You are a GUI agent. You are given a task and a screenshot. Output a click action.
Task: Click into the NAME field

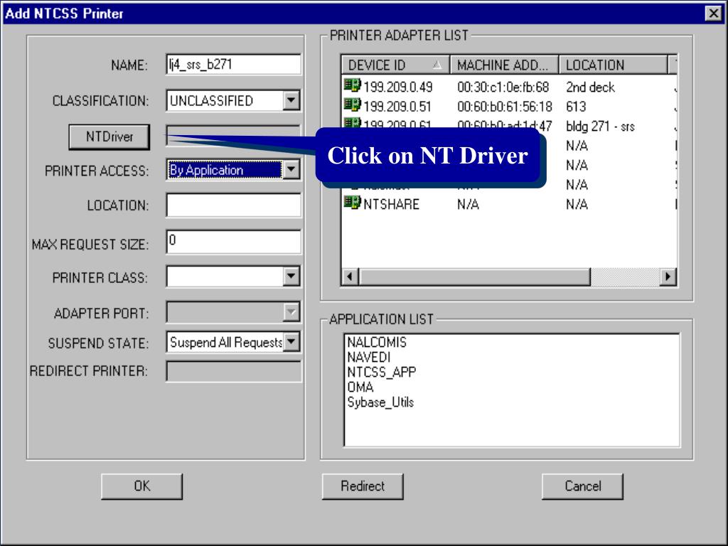(233, 65)
